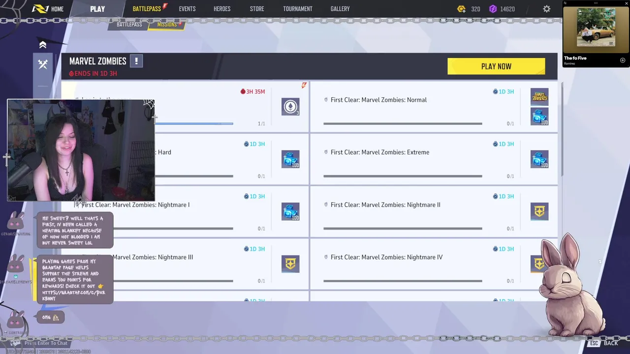Click the yellow PLAY NOW button
The height and width of the screenshot is (354, 630).
496,66
